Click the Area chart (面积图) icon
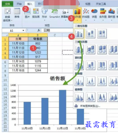Screen dimensions: 118x133 (112, 11)
